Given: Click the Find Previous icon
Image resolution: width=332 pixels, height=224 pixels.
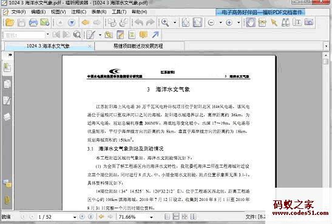Looking at the screenshot, I should tap(56, 35).
